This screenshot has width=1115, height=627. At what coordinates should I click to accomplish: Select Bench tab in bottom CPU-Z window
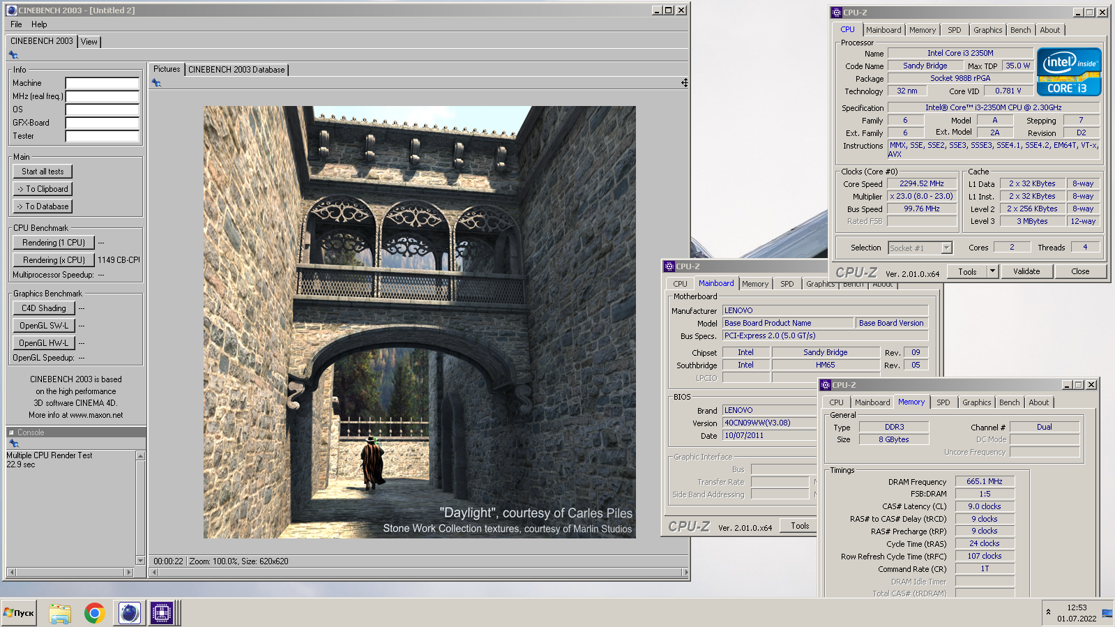point(1010,402)
